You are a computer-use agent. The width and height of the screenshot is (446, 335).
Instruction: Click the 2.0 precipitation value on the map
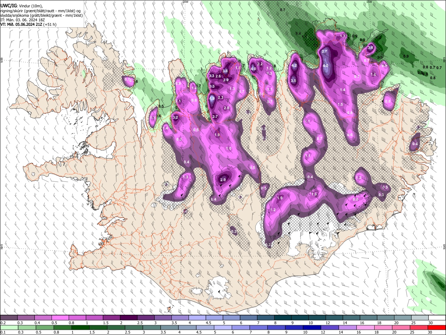[226, 108]
